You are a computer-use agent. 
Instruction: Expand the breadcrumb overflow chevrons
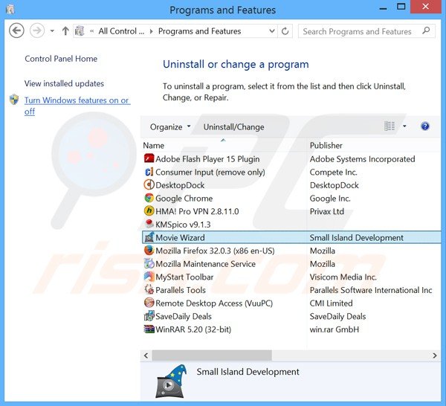[x=91, y=31]
